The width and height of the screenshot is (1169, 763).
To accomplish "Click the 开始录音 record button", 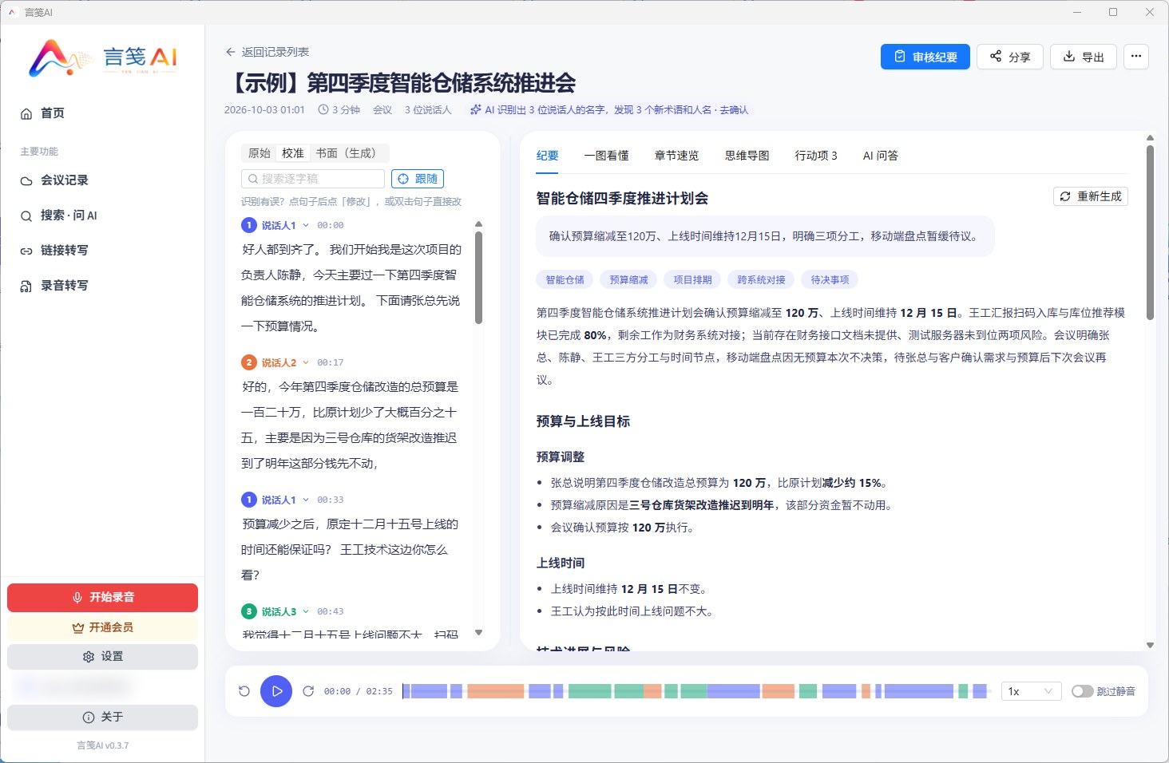I will pyautogui.click(x=102, y=598).
